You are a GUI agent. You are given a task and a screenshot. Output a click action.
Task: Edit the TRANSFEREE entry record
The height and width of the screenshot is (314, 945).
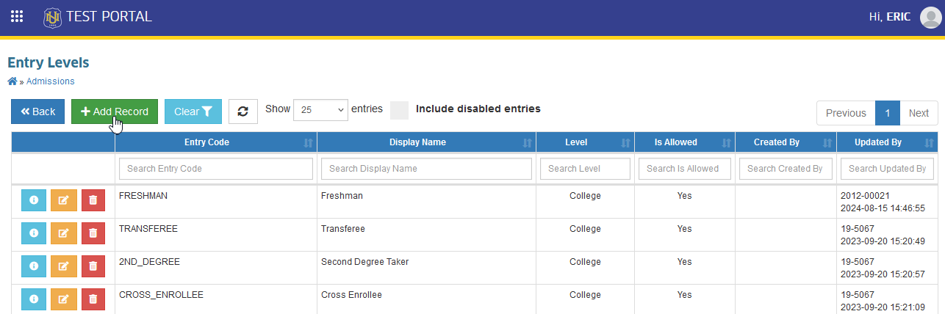click(63, 233)
